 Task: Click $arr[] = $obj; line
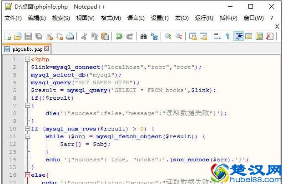pos(85,144)
